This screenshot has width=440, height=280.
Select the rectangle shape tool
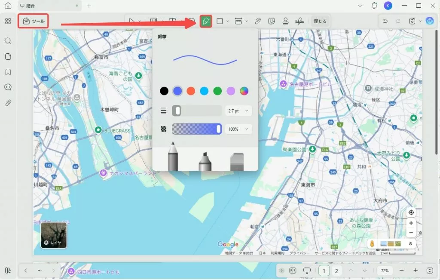click(220, 21)
